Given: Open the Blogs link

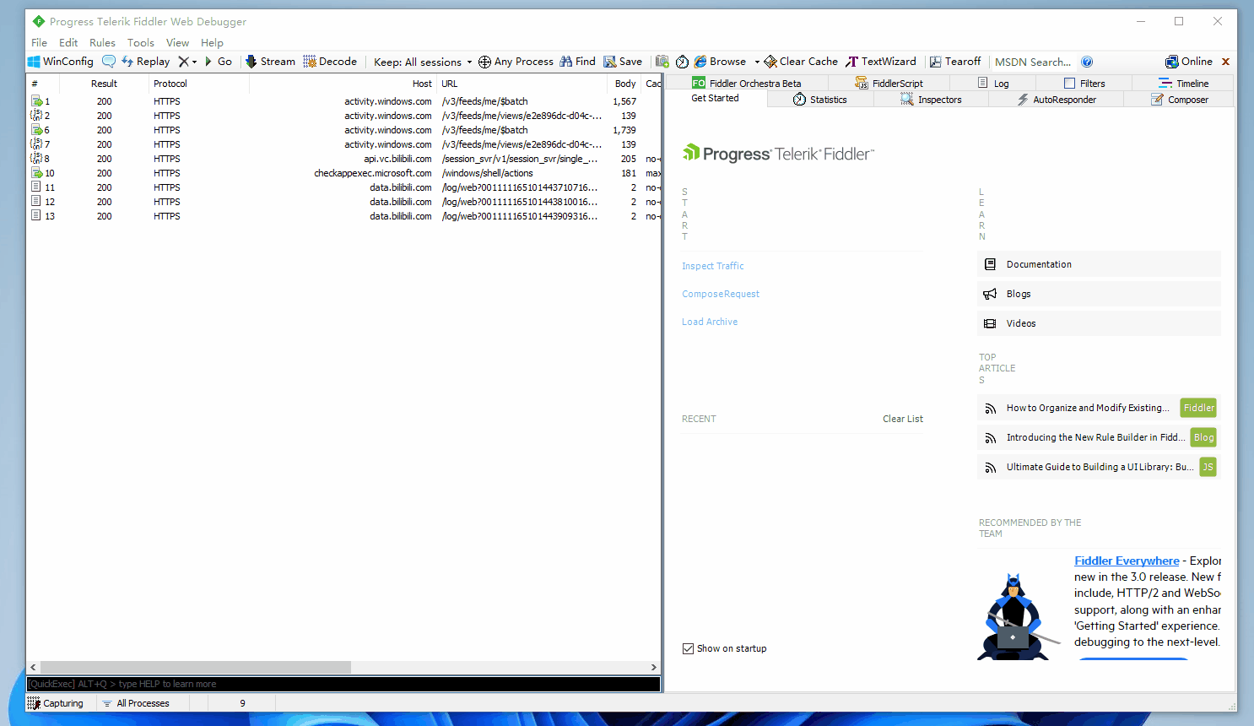Looking at the screenshot, I should click(x=1099, y=294).
